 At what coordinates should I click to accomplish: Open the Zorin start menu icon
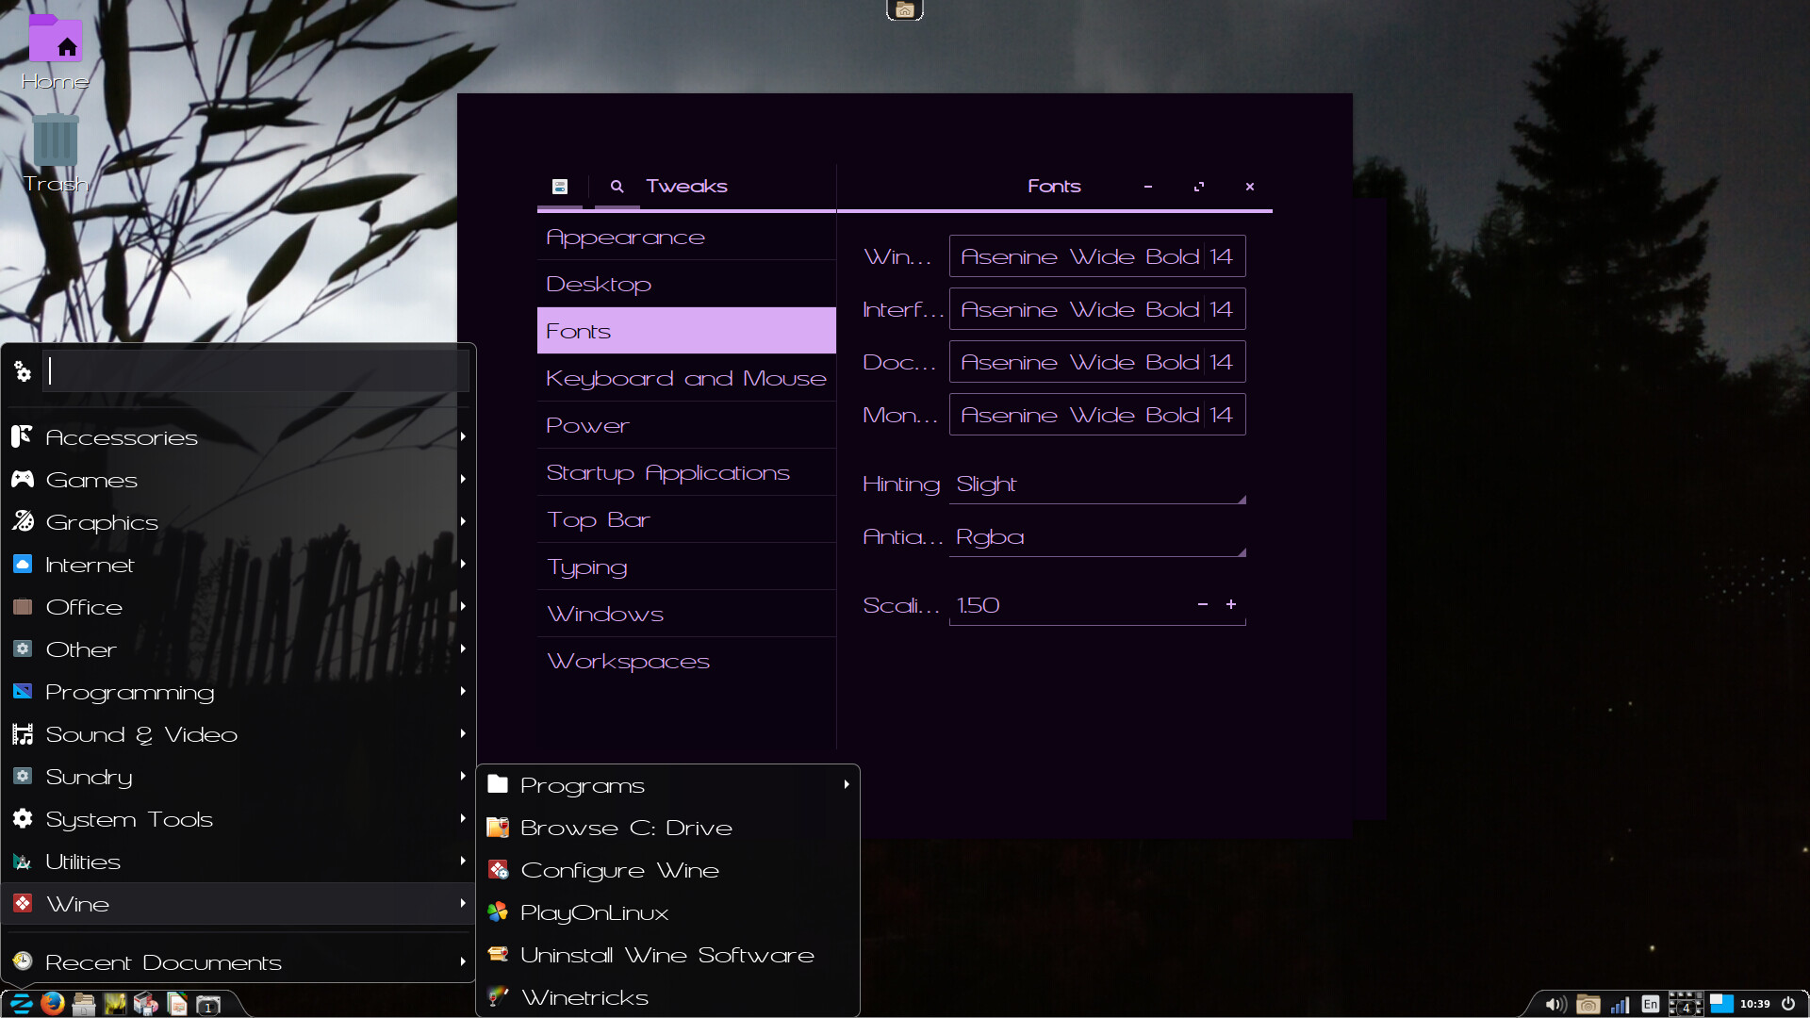pyautogui.click(x=21, y=1004)
